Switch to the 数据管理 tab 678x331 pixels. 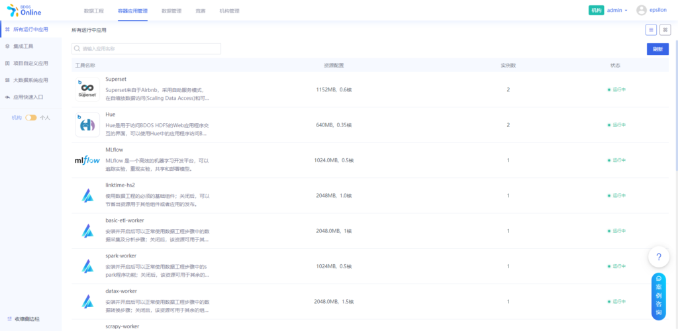[x=171, y=11]
